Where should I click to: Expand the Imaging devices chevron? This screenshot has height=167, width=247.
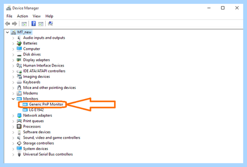pyautogui.click(x=13, y=77)
